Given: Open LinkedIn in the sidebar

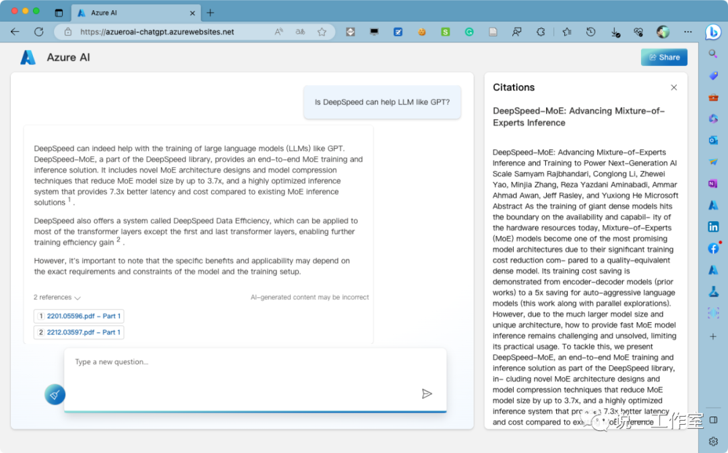Looking at the screenshot, I should click(713, 227).
